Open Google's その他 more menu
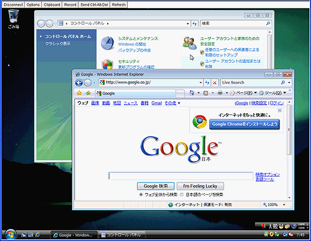Image resolution: width=311 pixels, height=241 pixels. click(172, 103)
